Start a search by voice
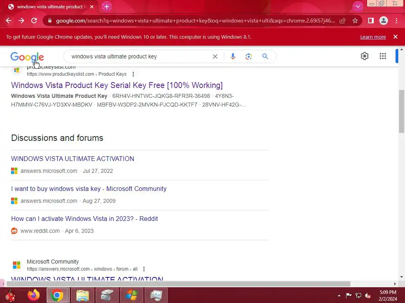This screenshot has width=405, height=303. [233, 56]
